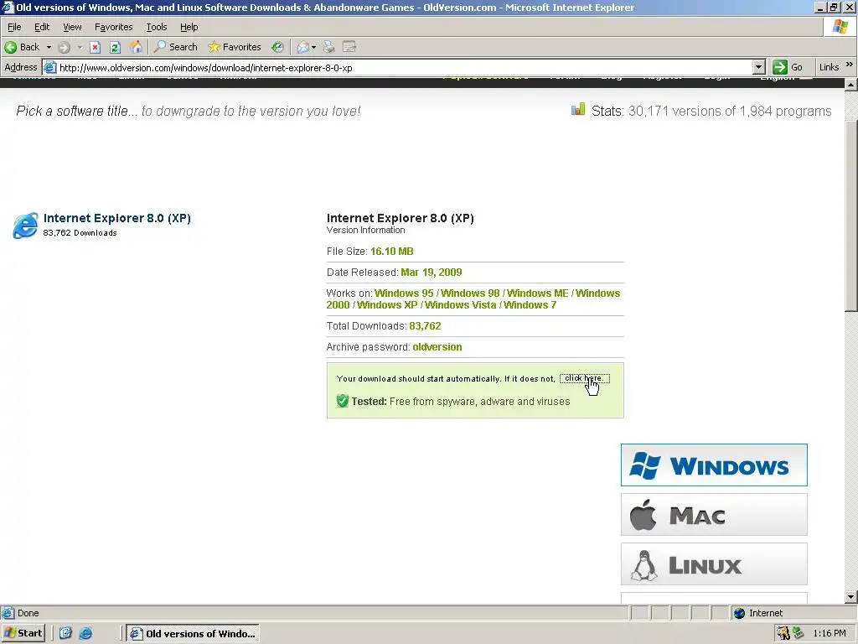Click the 'oldversion' archive password text
This screenshot has width=858, height=644.
coord(437,346)
